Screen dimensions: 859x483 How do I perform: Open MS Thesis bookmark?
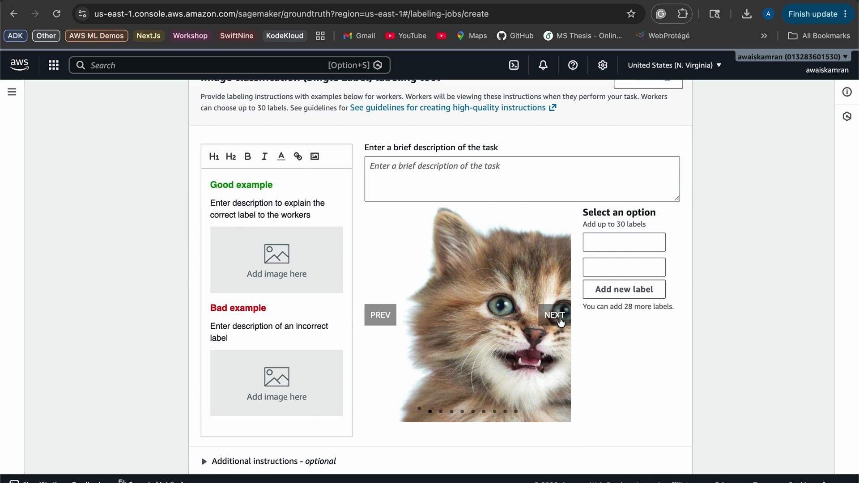[x=583, y=36]
